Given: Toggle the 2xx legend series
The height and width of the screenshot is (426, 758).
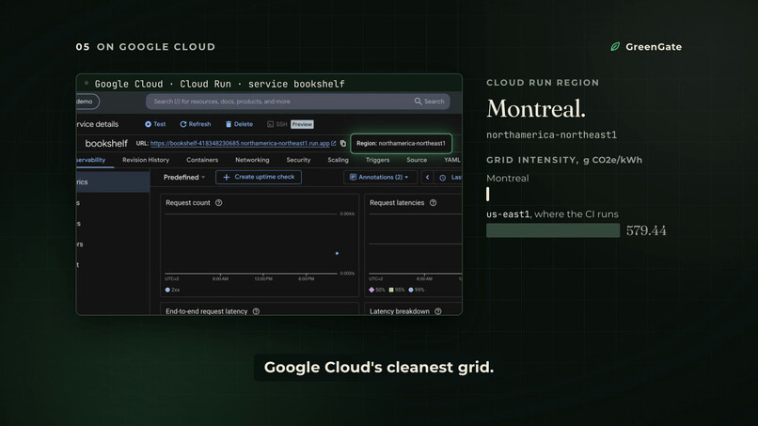Looking at the screenshot, I should (172, 291).
